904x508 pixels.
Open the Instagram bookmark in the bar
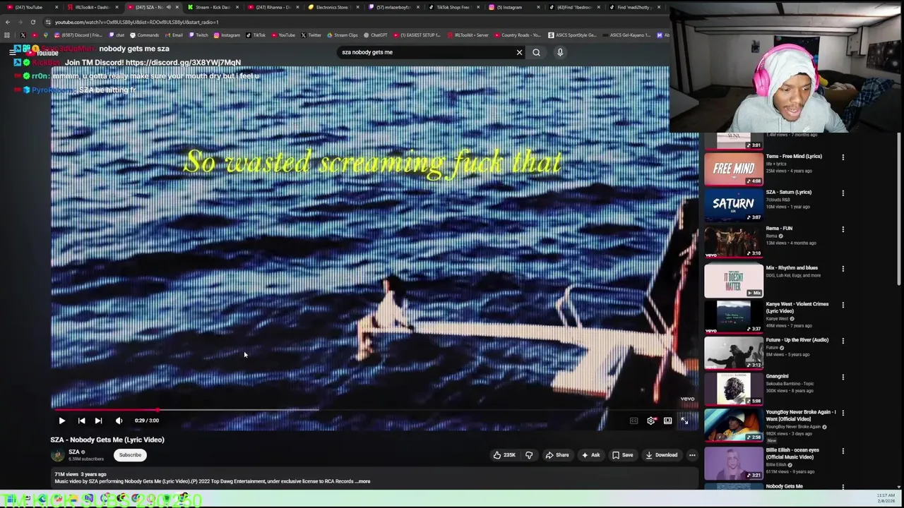[227, 35]
